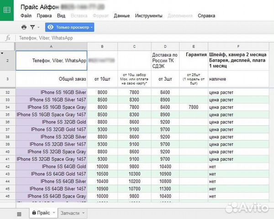Open filter views dropdown arrow
This screenshot has height=219, width=274.
point(38,27)
